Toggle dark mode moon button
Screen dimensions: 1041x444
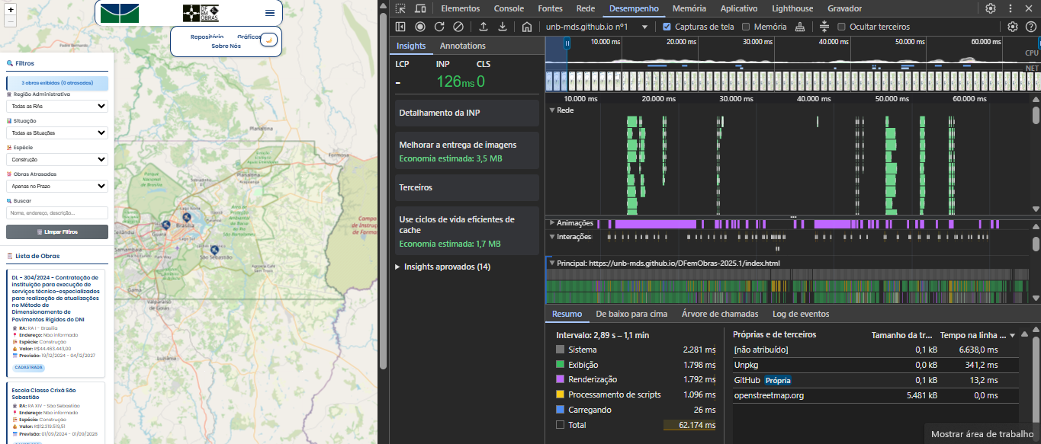click(x=268, y=40)
